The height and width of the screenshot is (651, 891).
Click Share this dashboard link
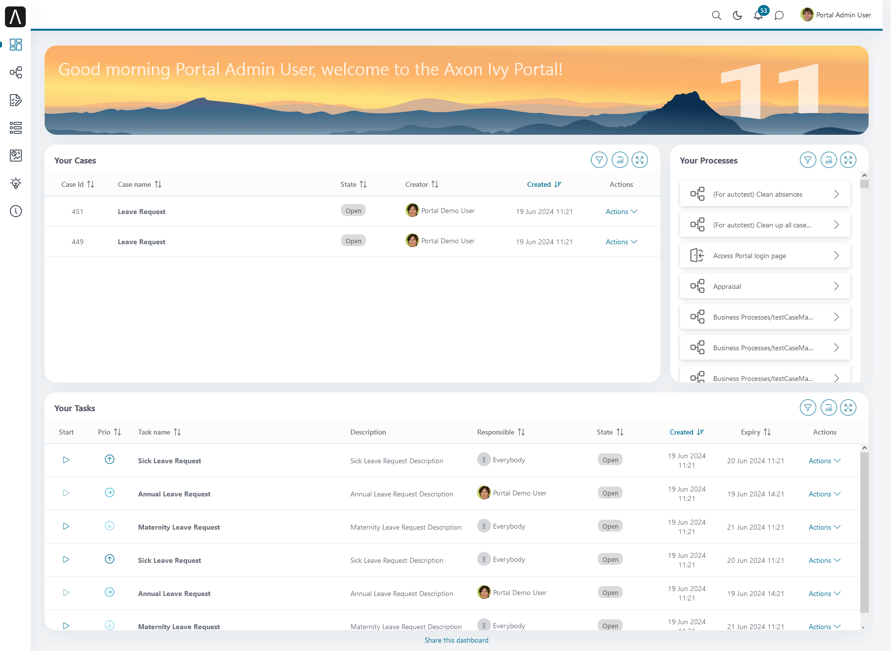pos(456,640)
